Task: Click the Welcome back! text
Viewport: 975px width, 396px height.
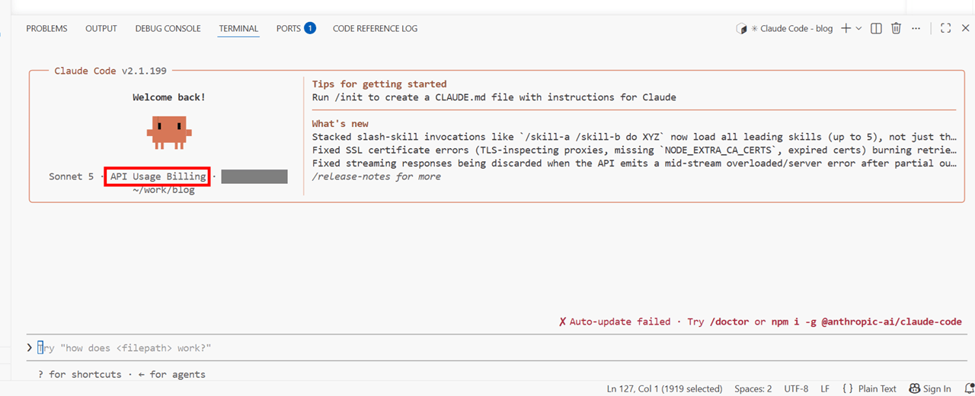Action: (x=168, y=97)
